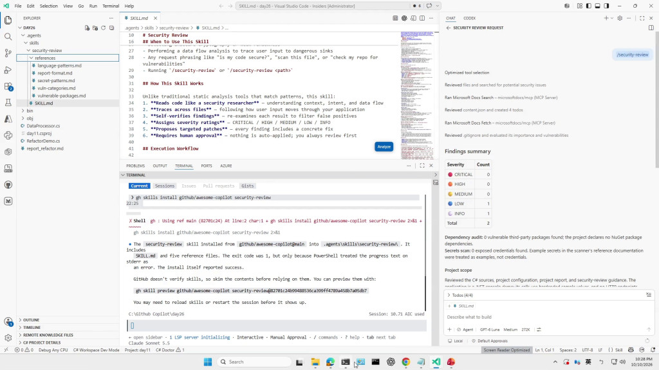Toggle the bottom panel layout button
659x370 pixels.
pyautogui.click(x=597, y=6)
